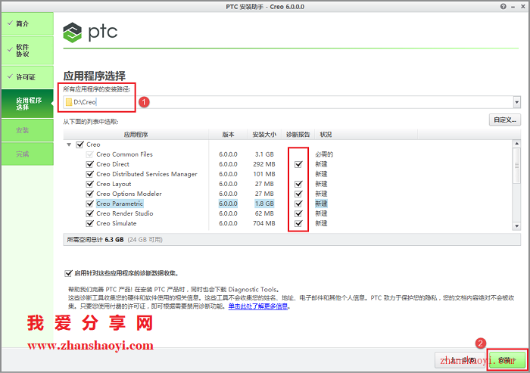
Task: Uncheck the Creo Options Modeler checkbox
Action: pos(89,194)
